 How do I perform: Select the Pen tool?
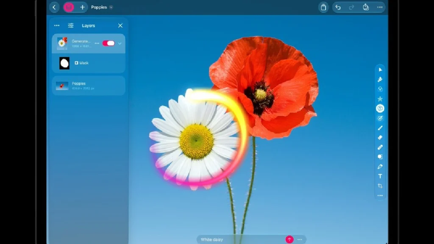[x=380, y=166]
